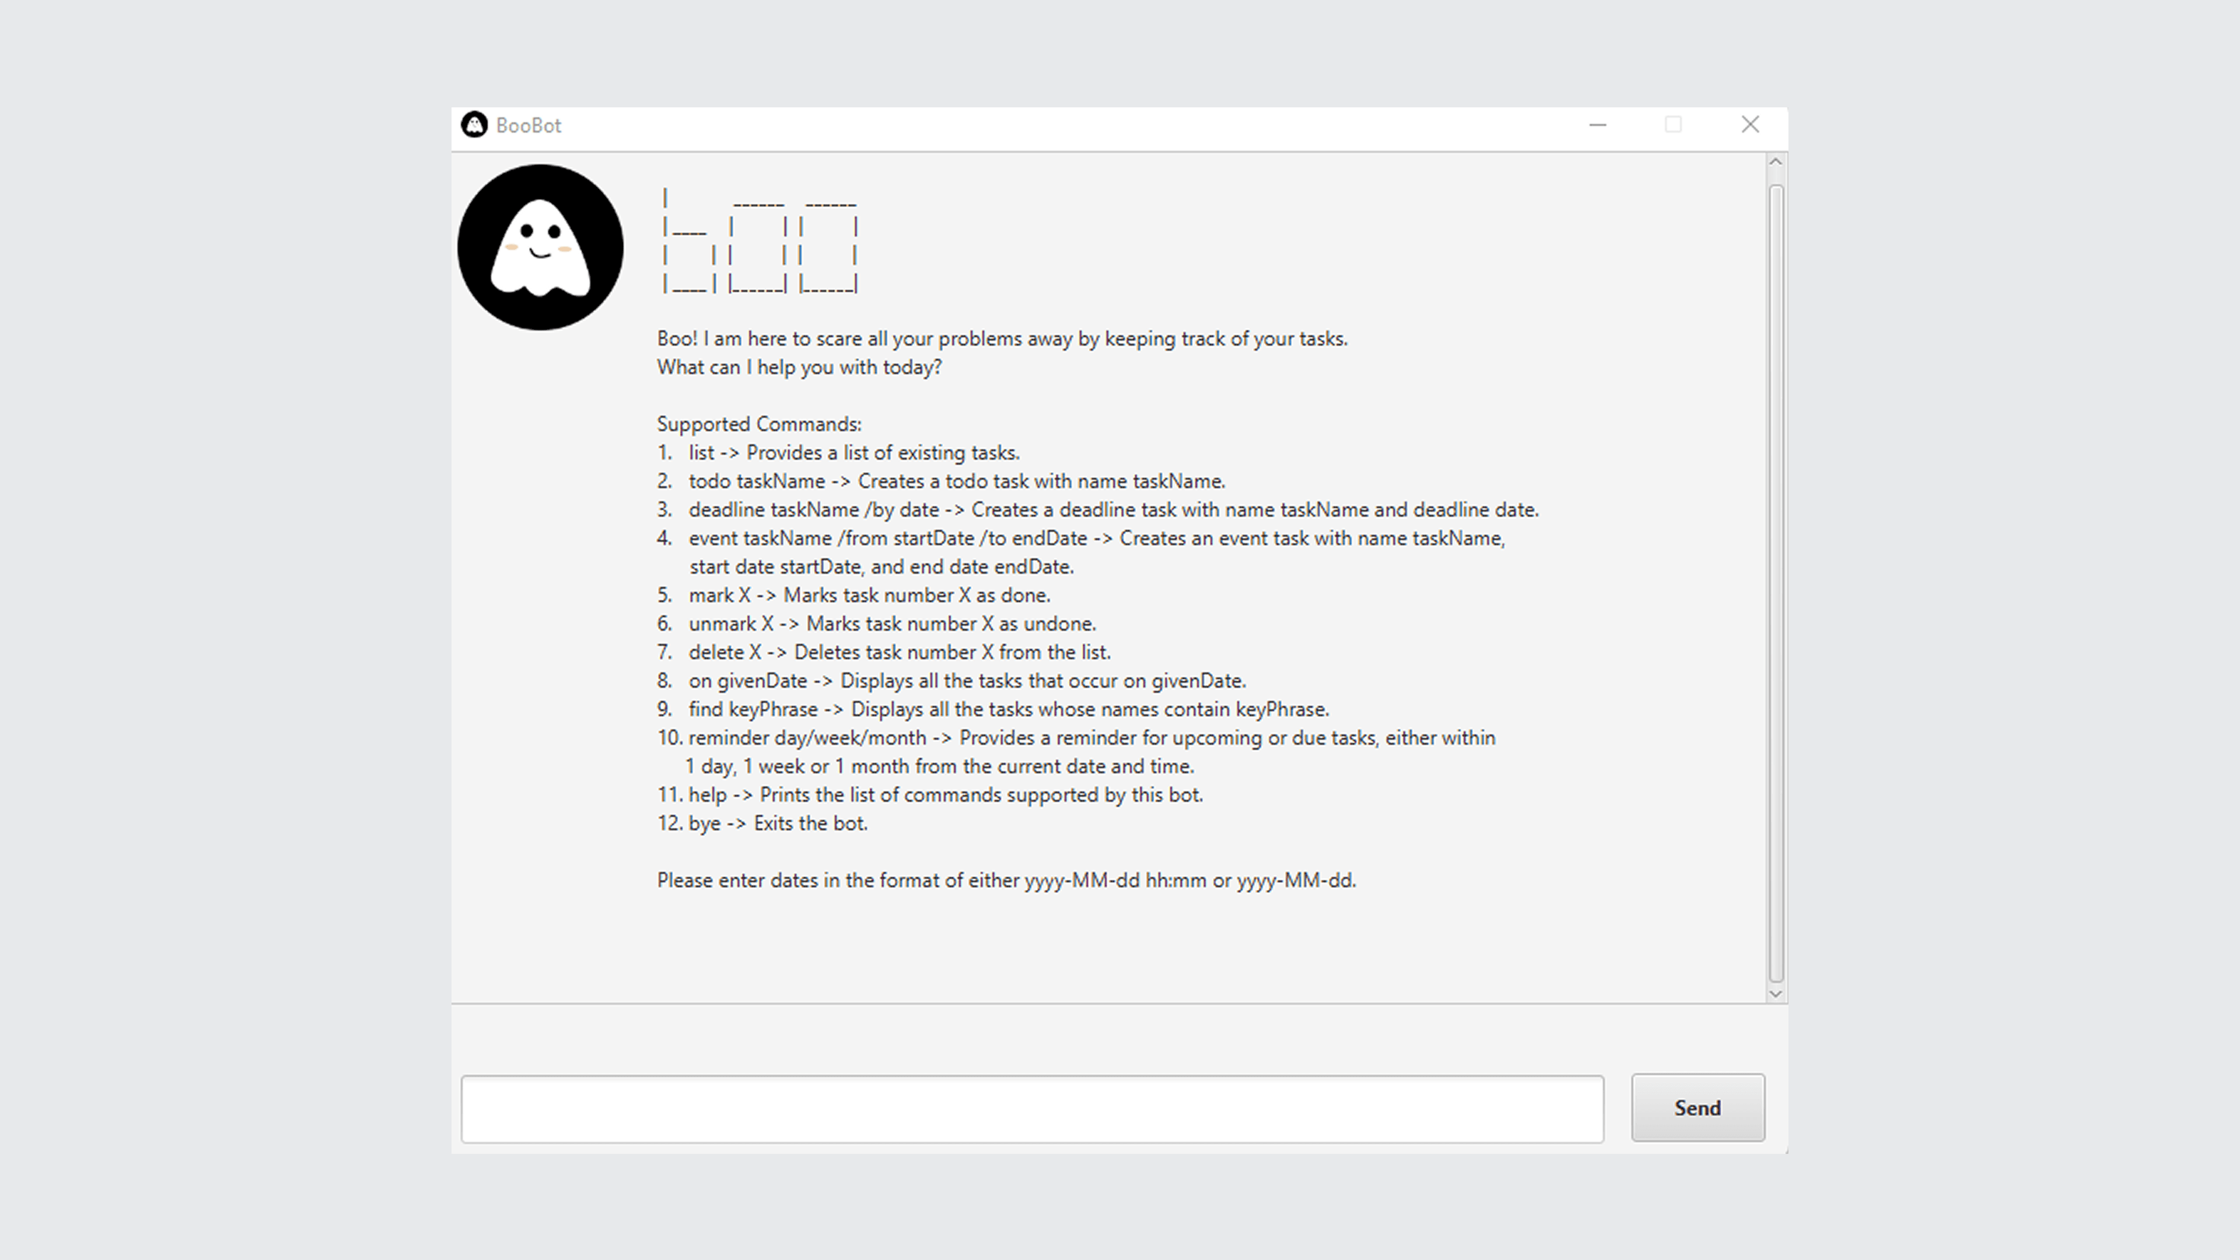The height and width of the screenshot is (1260, 2240).
Task: Click the 'bye -> Exits the bot' line
Action: (x=778, y=824)
